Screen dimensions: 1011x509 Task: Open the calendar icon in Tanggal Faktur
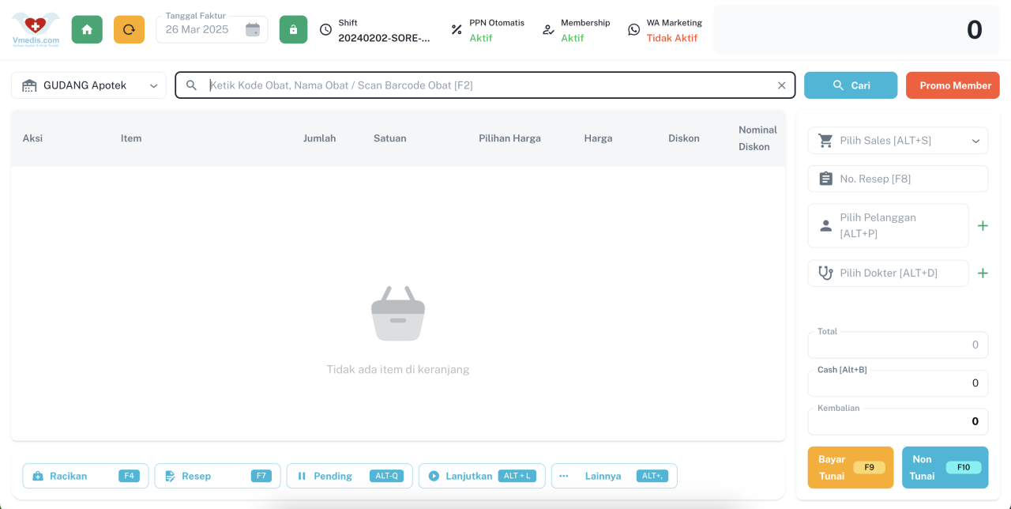253,29
